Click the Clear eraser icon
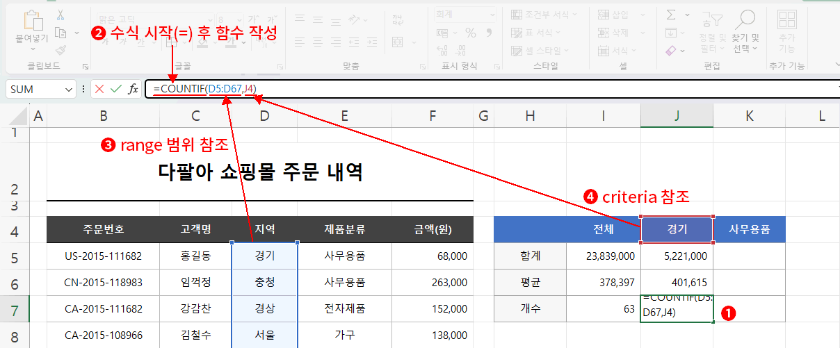Image resolution: width=840 pixels, height=348 pixels. 671,50
